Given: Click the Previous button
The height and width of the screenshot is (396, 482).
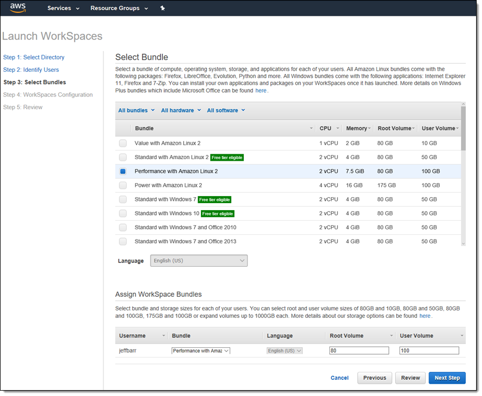Looking at the screenshot, I should tap(374, 378).
